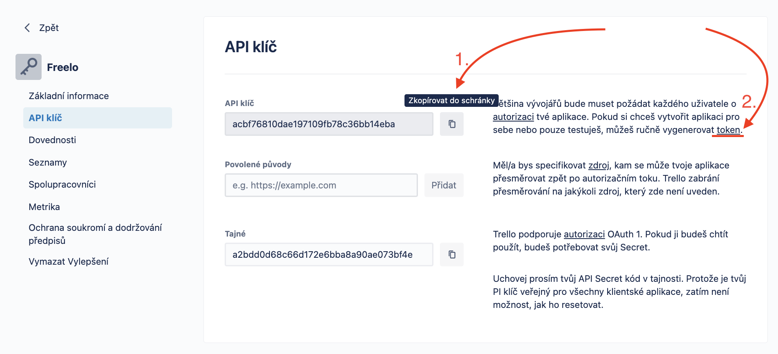This screenshot has width=778, height=354.
Task: Open the token generation link
Action: tap(728, 130)
